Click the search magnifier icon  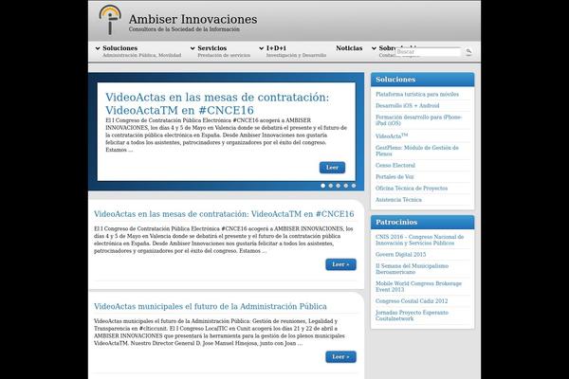[x=468, y=51]
